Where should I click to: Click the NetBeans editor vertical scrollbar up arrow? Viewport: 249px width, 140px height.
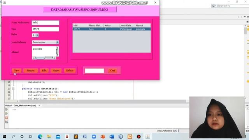click(245, 26)
